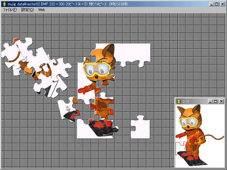Viewport: 227px width, 170px height.
Task: Close the main mujig window
Action: coord(222,4)
